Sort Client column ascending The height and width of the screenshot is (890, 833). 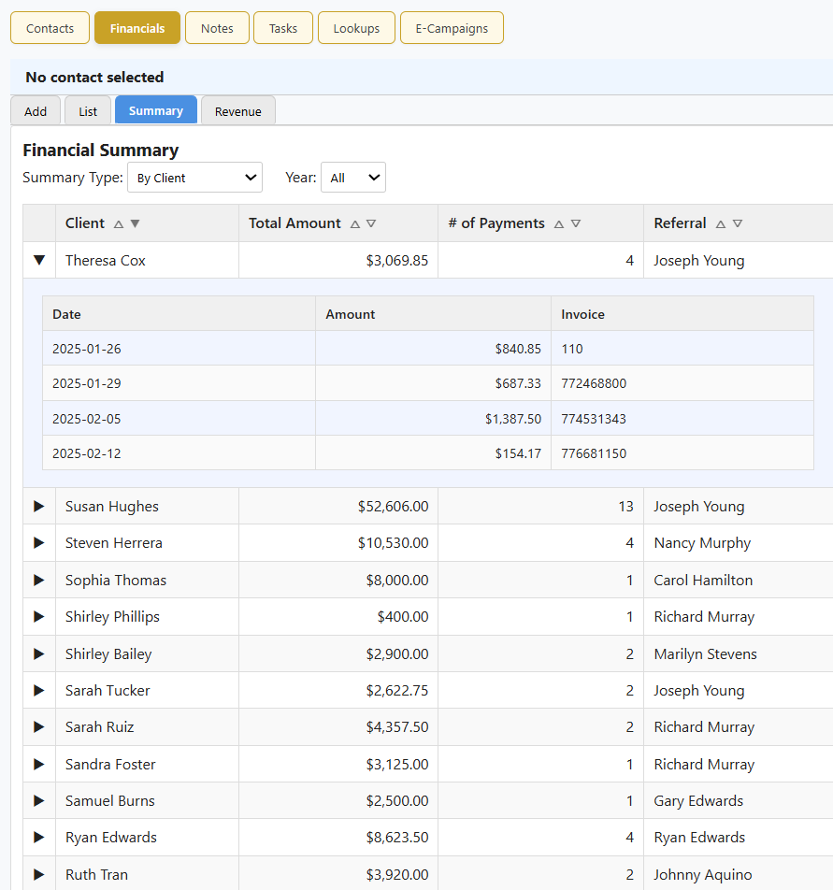point(119,224)
